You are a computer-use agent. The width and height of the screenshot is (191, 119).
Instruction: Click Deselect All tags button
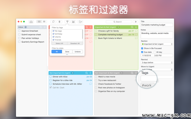point(75,44)
